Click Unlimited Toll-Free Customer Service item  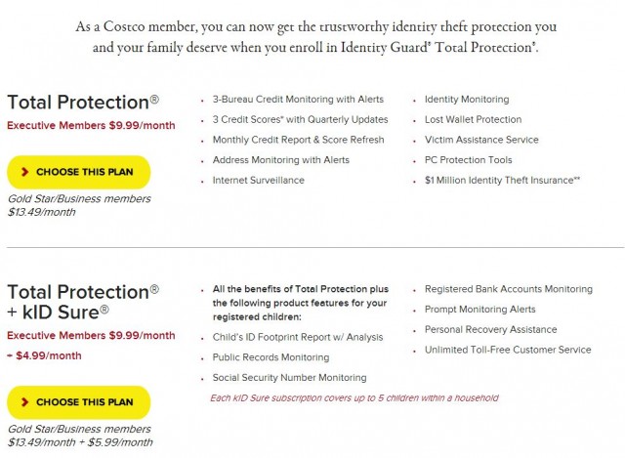(507, 350)
